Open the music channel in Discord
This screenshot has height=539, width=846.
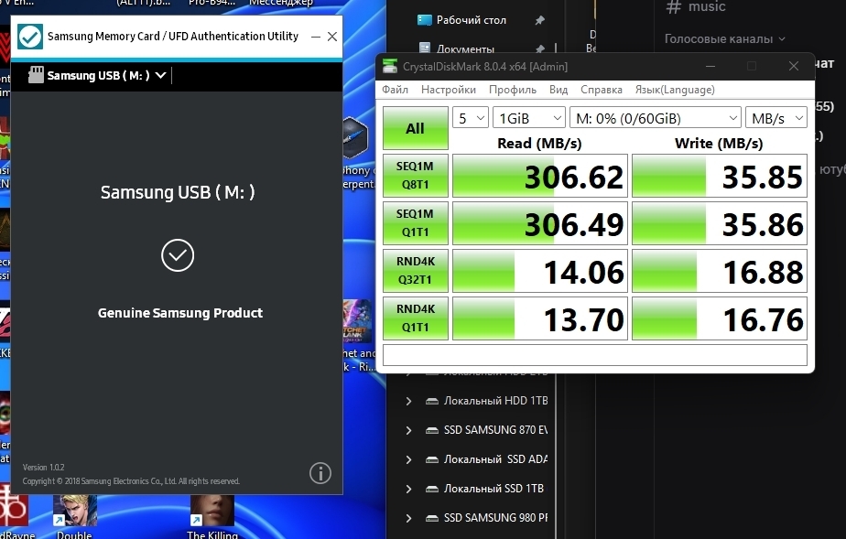click(x=706, y=6)
